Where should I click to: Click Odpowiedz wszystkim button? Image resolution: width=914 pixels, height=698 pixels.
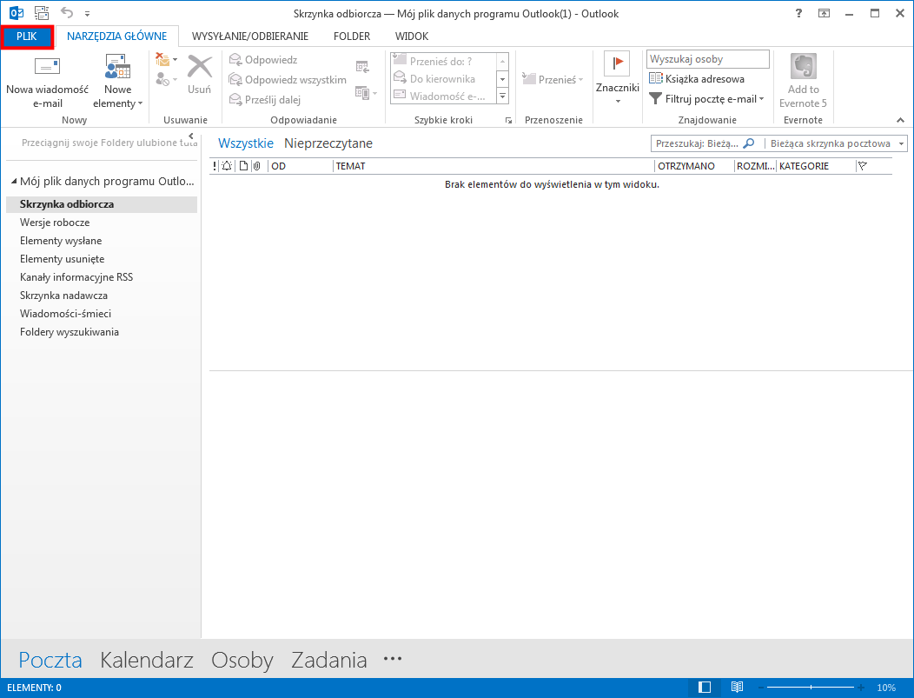pos(288,80)
